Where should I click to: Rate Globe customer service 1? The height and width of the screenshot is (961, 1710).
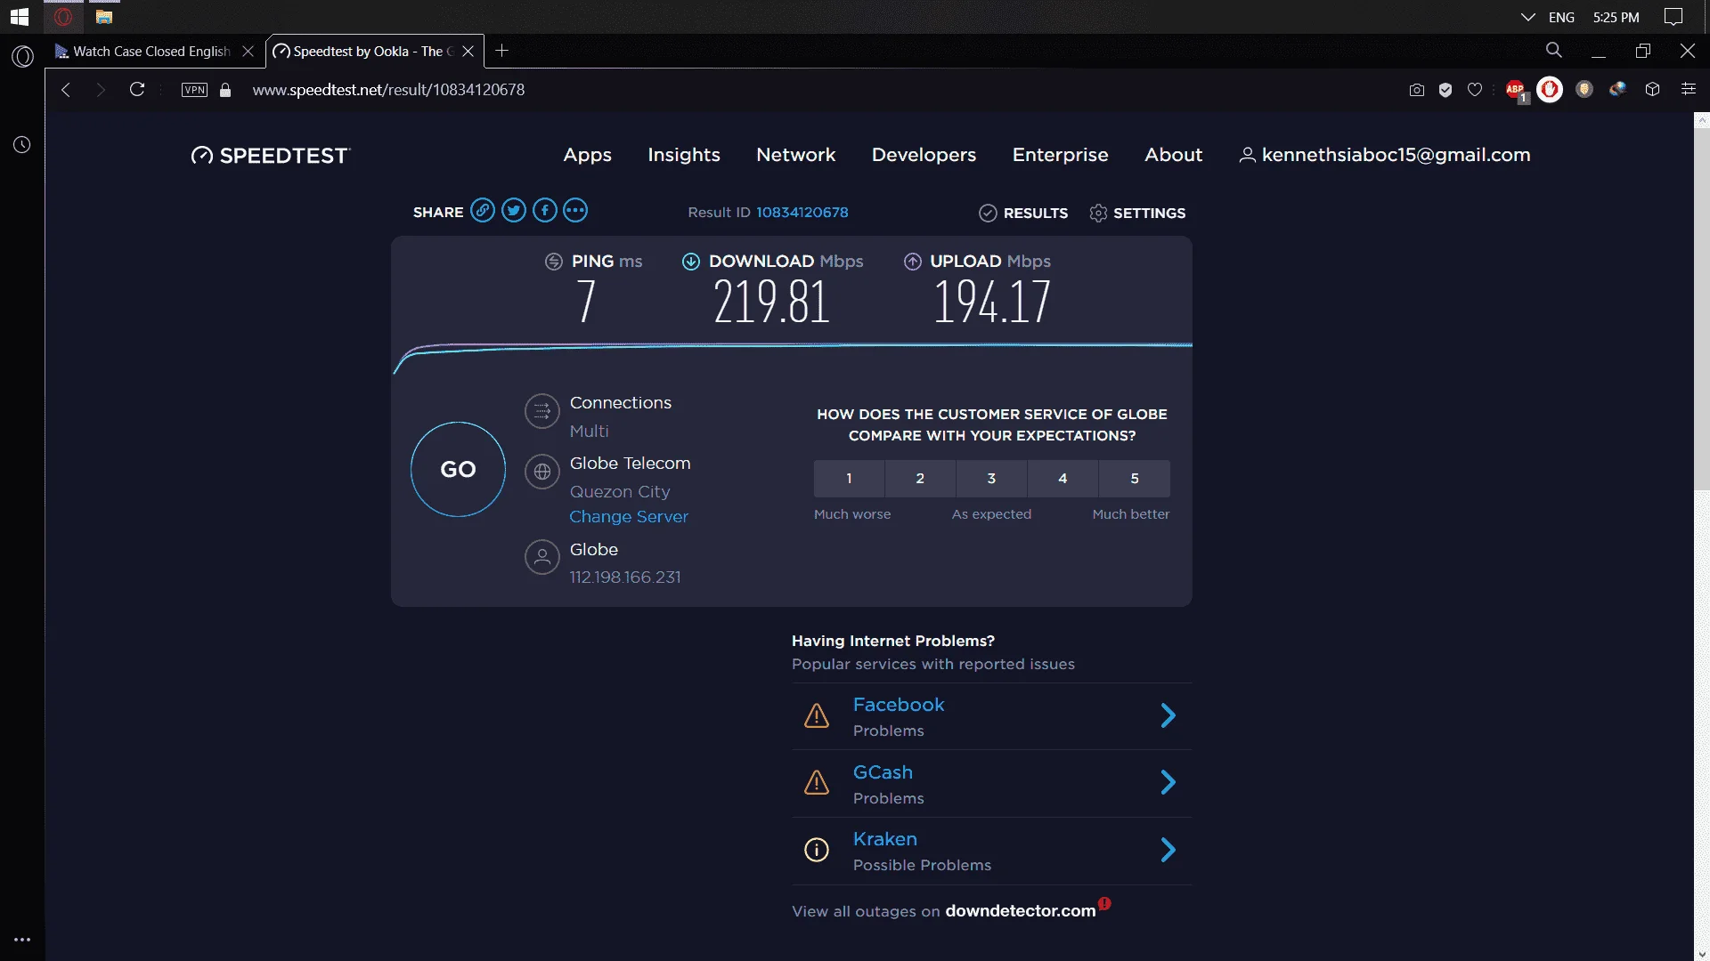tap(849, 478)
